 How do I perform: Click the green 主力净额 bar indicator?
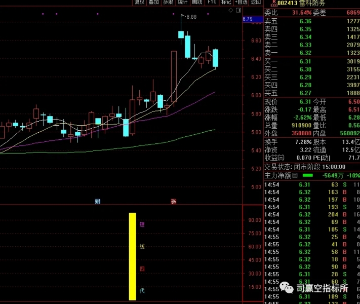point(308,175)
